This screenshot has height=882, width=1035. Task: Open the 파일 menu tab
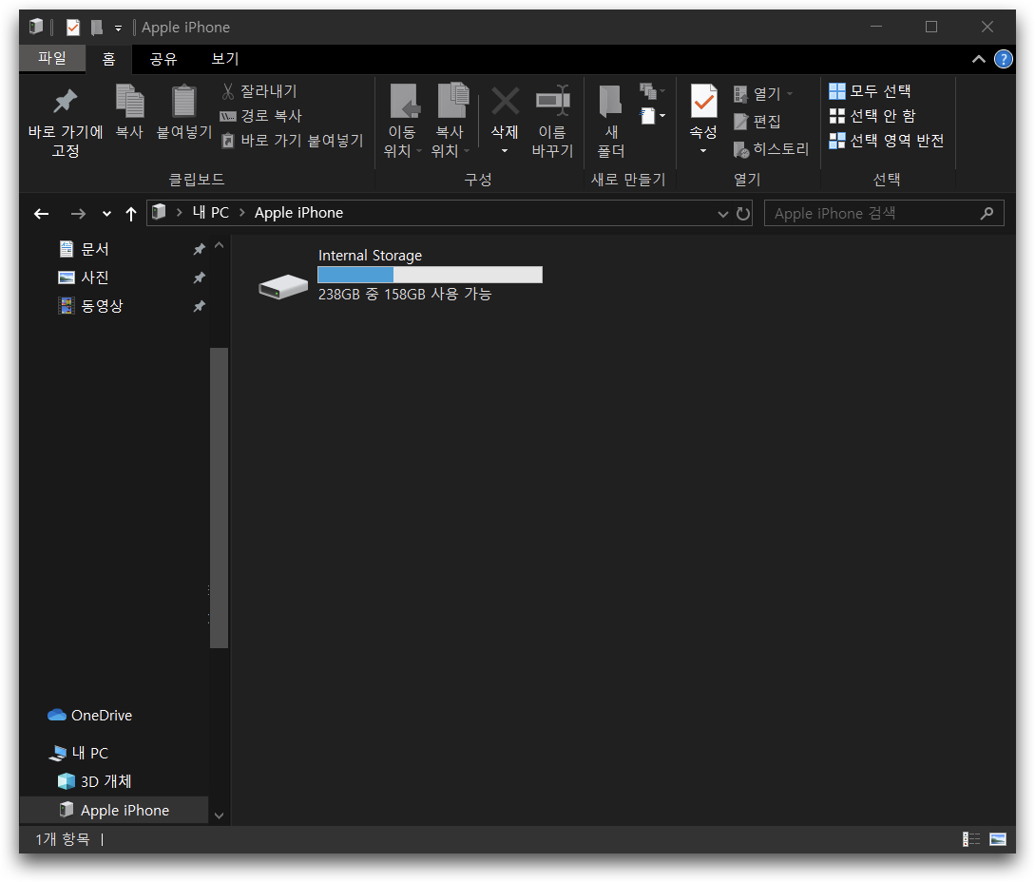[52, 58]
